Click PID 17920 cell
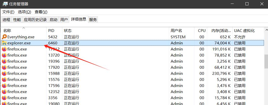 (x=54, y=67)
